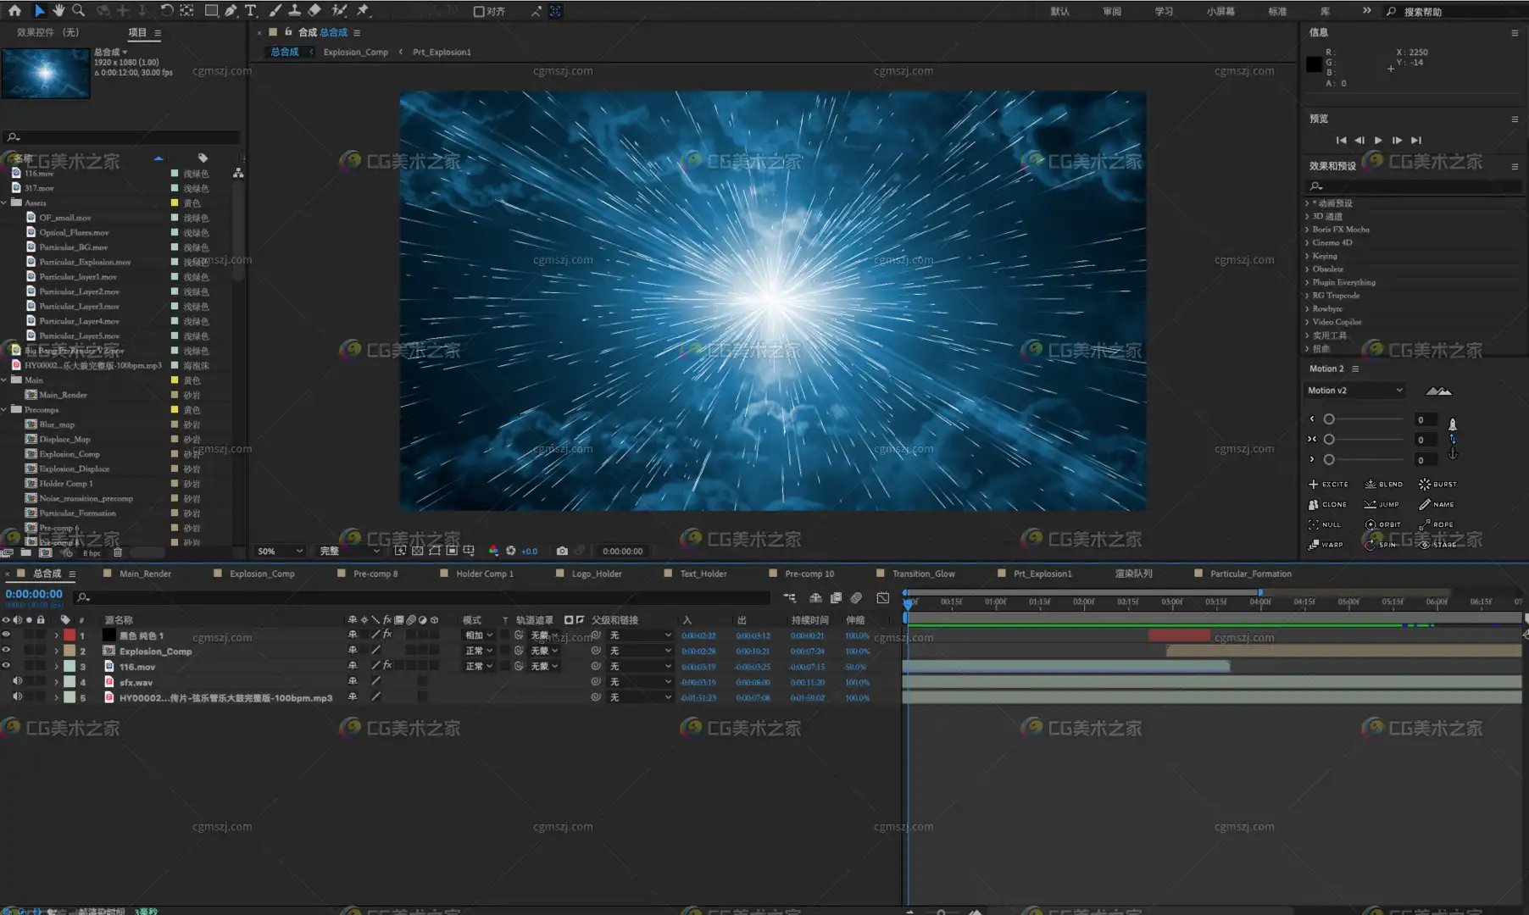
Task: Click the current time 0:00:00:00 display
Action: pos(34,594)
